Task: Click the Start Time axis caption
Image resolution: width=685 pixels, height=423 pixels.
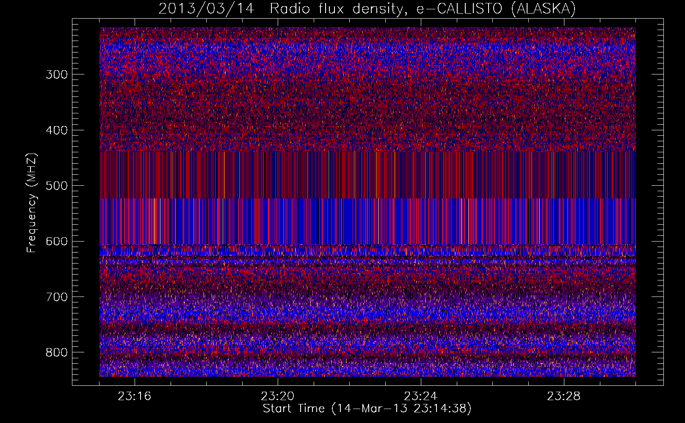Action: [367, 409]
